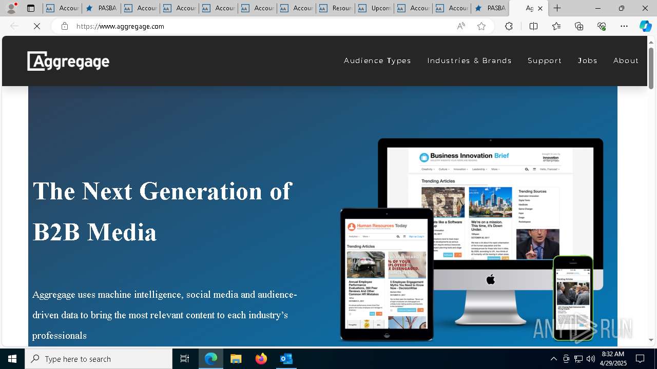
Task: Click the taskbar search box
Action: [99, 359]
